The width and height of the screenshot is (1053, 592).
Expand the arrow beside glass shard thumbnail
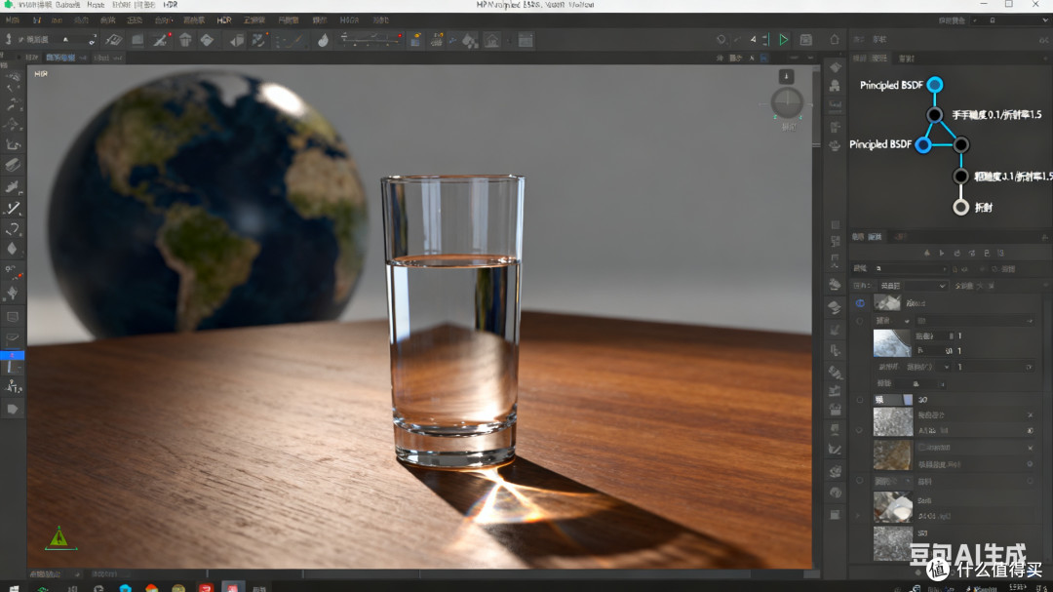coord(858,516)
